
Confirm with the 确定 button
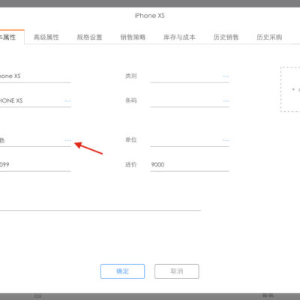tap(123, 271)
